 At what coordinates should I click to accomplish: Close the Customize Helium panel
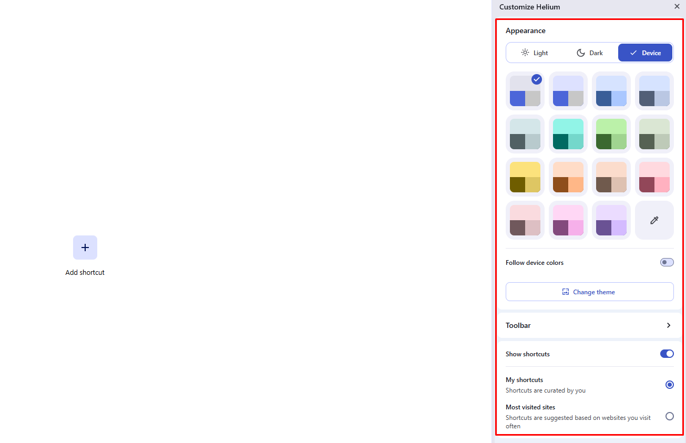[x=677, y=6]
